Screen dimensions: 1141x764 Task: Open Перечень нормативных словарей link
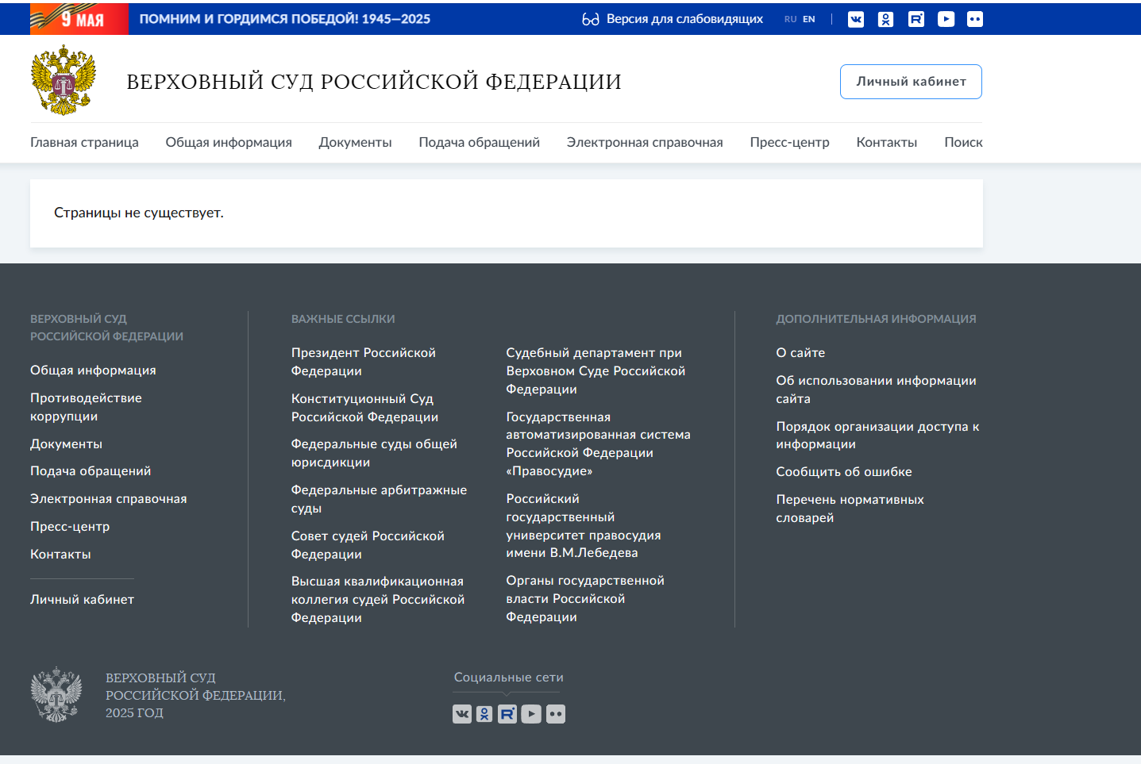850,509
